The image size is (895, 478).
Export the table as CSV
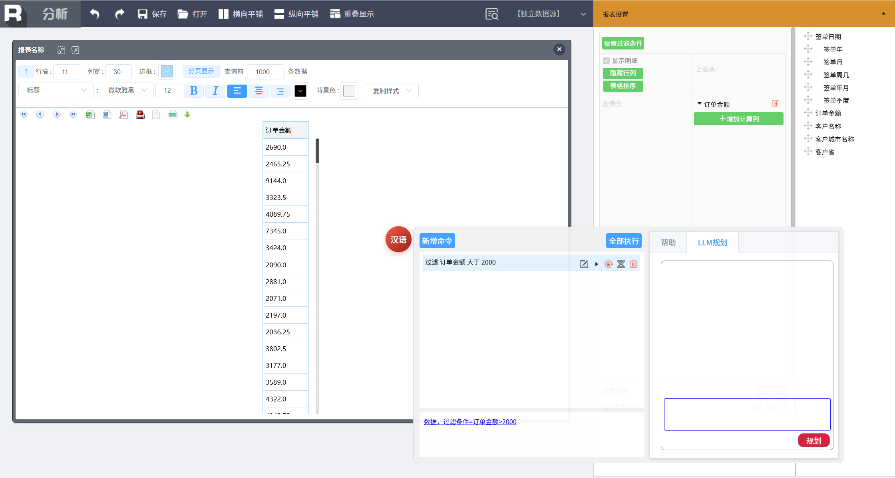[173, 115]
